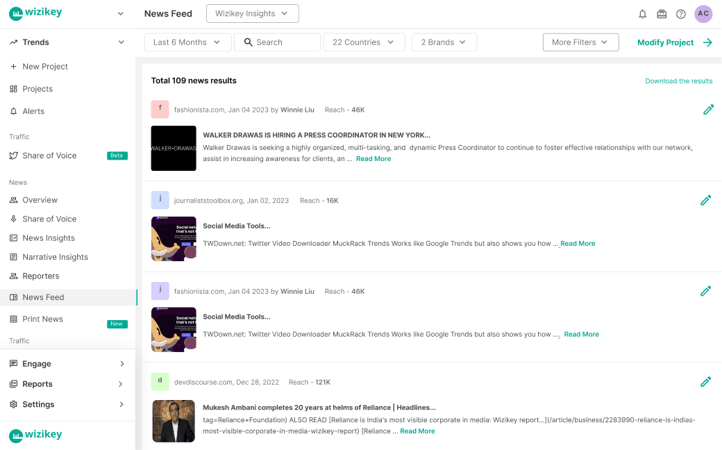Viewport: 722px width, 450px height.
Task: Expand the More Filters dropdown
Action: (580, 42)
